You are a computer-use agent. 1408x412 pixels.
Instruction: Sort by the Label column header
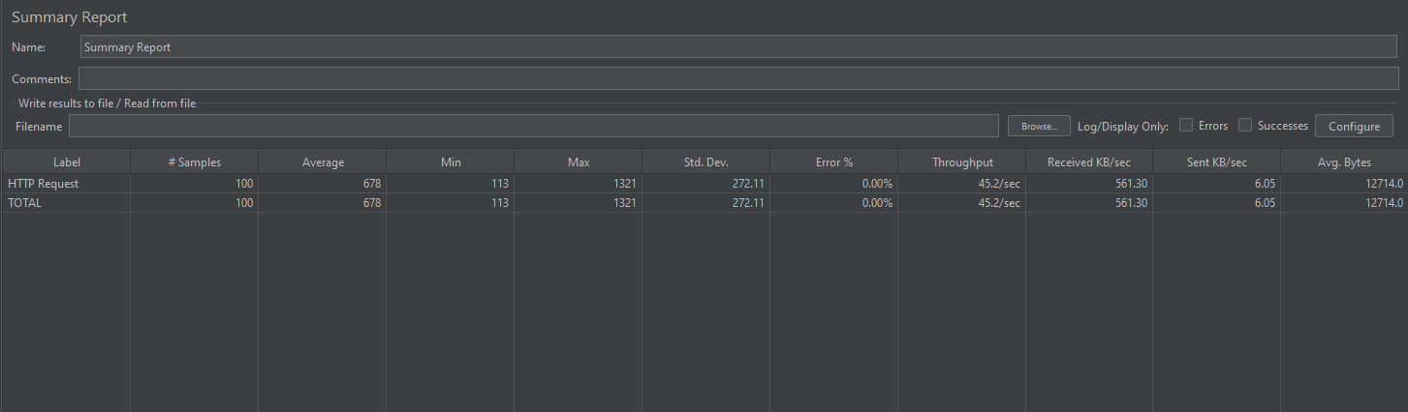(x=67, y=162)
